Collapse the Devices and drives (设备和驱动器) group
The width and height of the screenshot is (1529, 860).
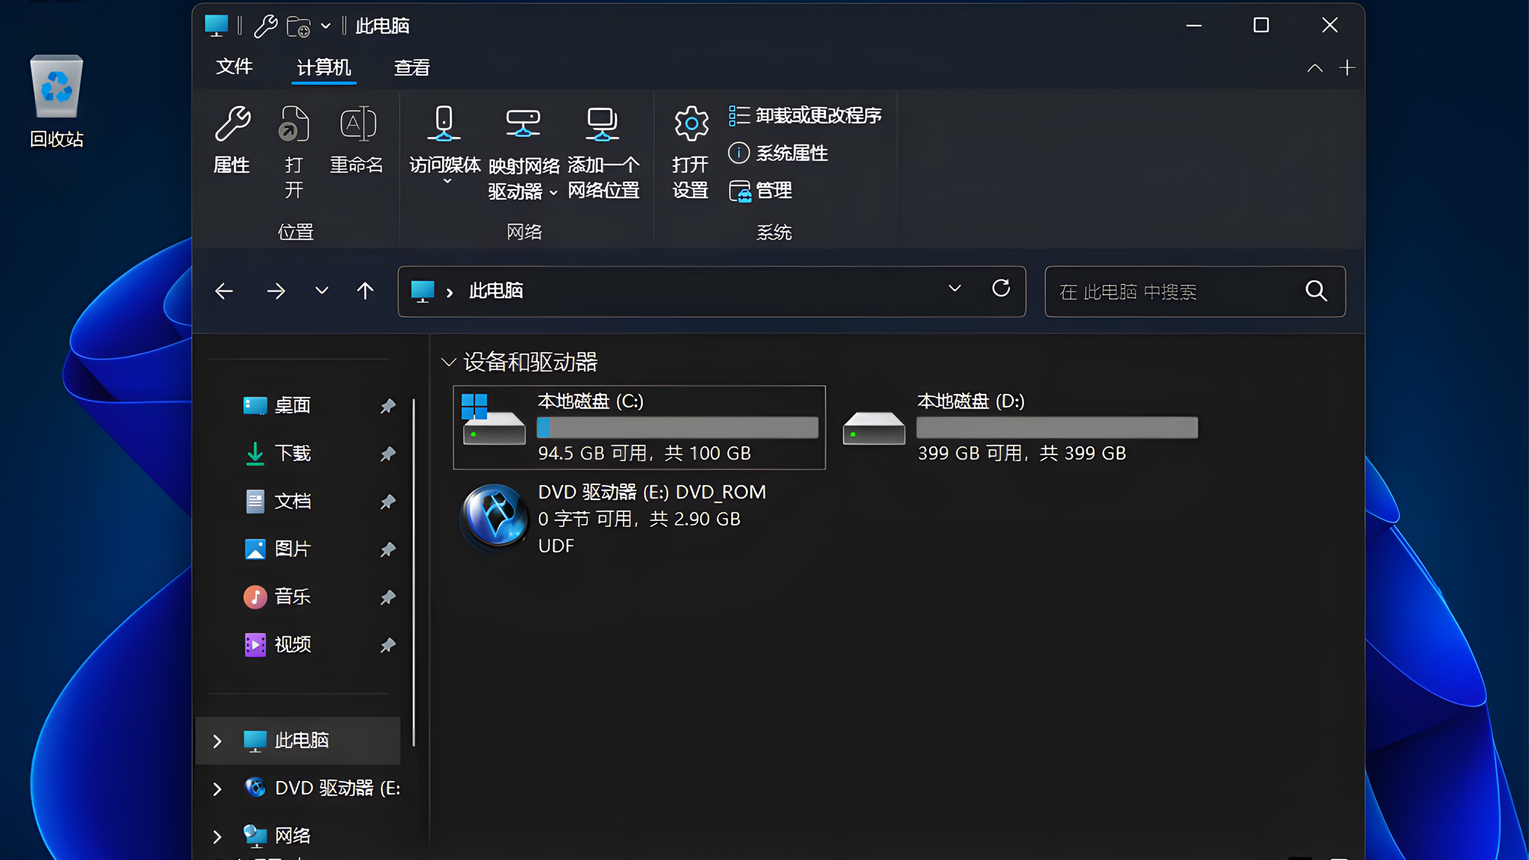tap(448, 362)
